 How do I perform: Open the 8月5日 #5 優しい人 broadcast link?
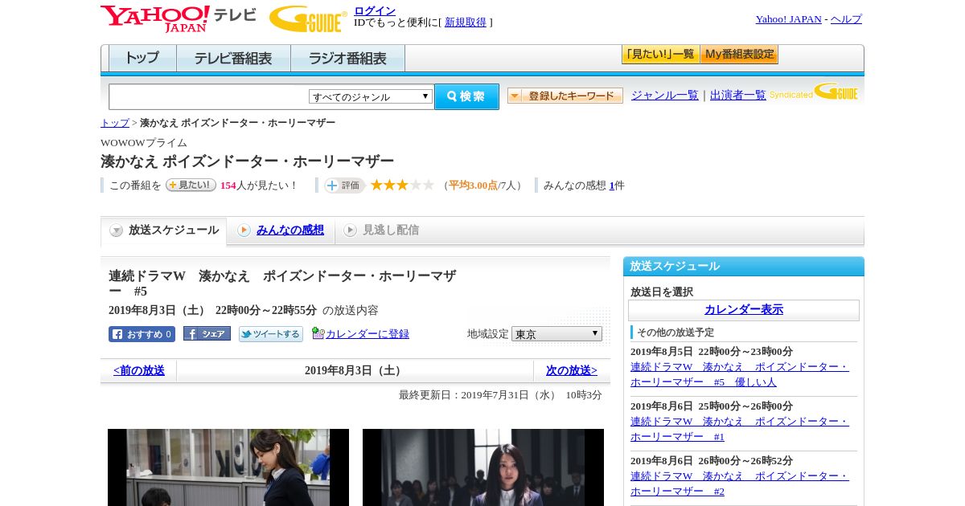740,374
